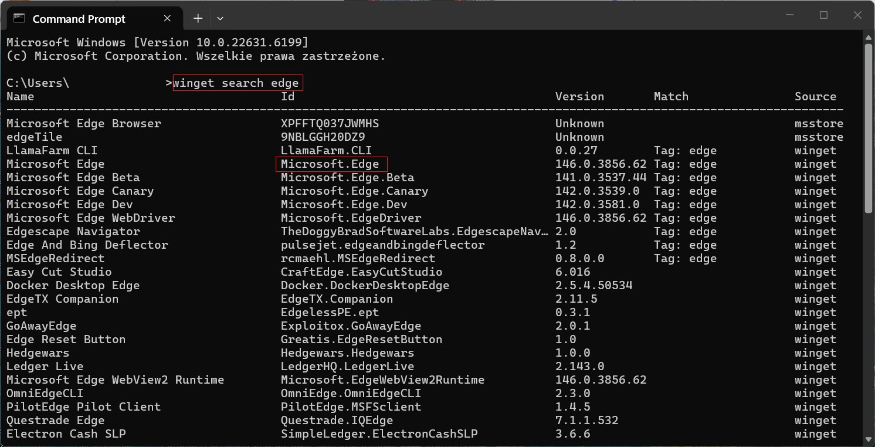Click 'Microsoft Edge Browser' name

click(x=83, y=124)
